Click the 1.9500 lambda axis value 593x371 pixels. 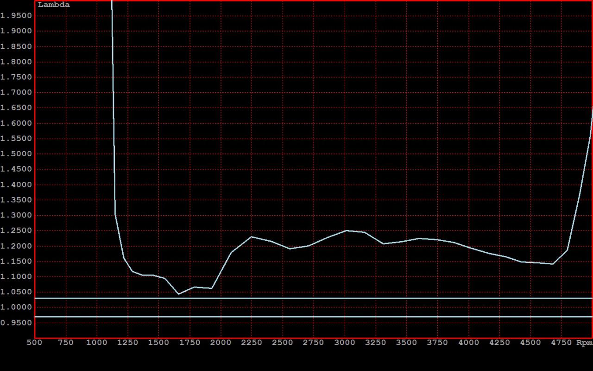pyautogui.click(x=16, y=16)
